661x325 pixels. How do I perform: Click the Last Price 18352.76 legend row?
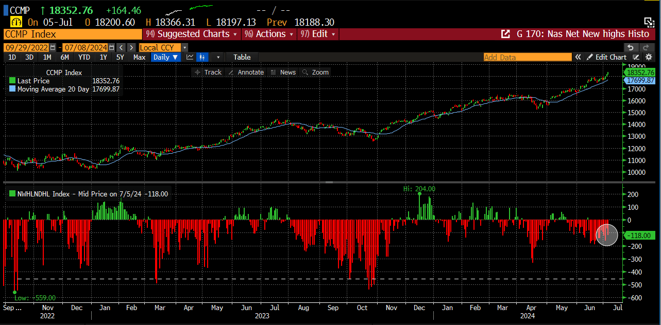[64, 81]
